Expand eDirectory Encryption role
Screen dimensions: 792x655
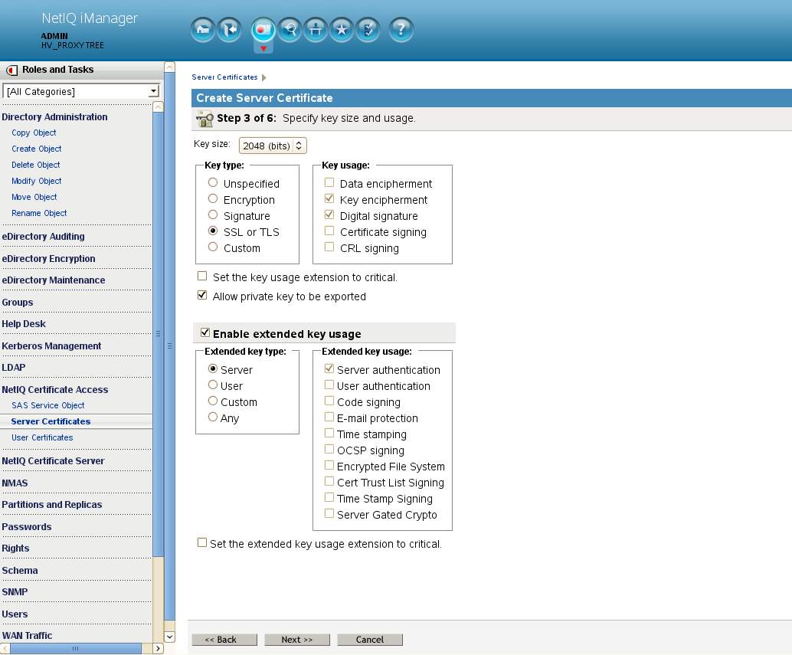click(x=48, y=259)
